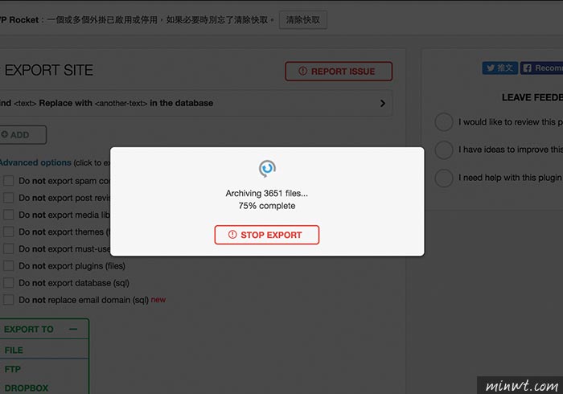Click the 清除快取 clear cache button
The image size is (563, 394).
(x=303, y=20)
